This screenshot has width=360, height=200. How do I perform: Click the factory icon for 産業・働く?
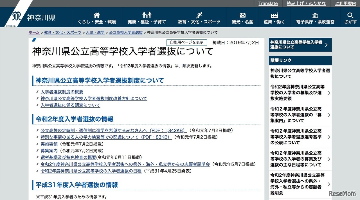point(274,15)
